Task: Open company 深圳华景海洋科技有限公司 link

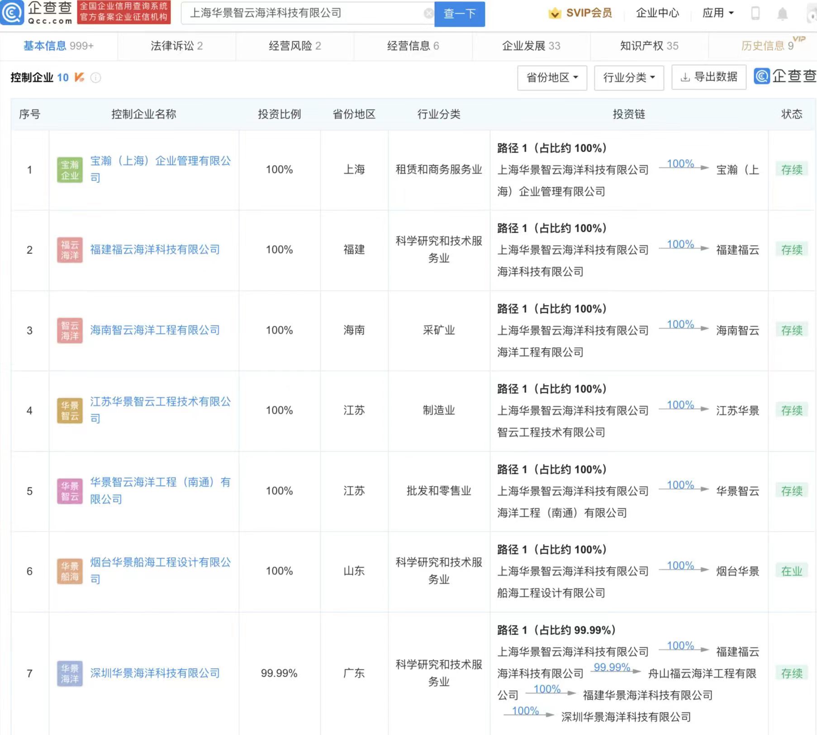Action: pos(155,673)
